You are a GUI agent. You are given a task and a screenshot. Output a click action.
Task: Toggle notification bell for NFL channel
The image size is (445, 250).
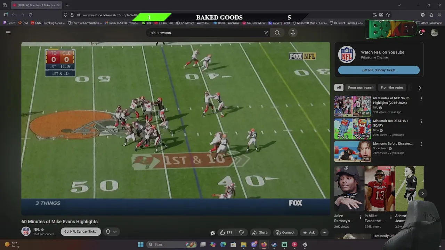click(108, 232)
